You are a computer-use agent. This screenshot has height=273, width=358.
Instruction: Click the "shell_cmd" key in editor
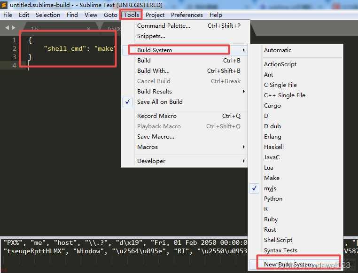(65, 48)
